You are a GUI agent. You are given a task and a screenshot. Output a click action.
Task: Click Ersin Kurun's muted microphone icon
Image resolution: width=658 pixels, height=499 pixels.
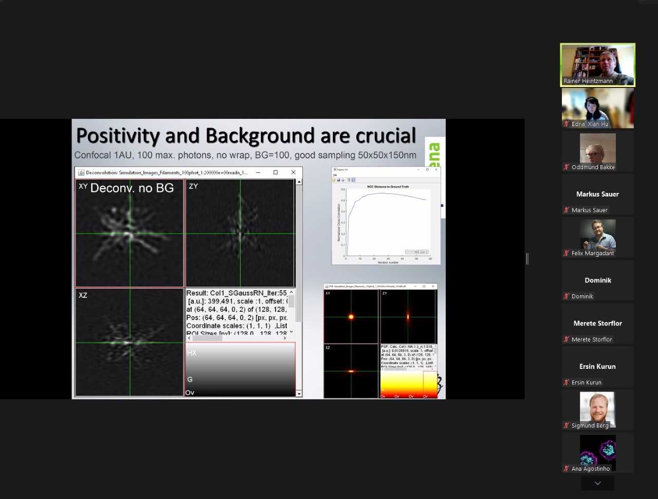tap(566, 382)
